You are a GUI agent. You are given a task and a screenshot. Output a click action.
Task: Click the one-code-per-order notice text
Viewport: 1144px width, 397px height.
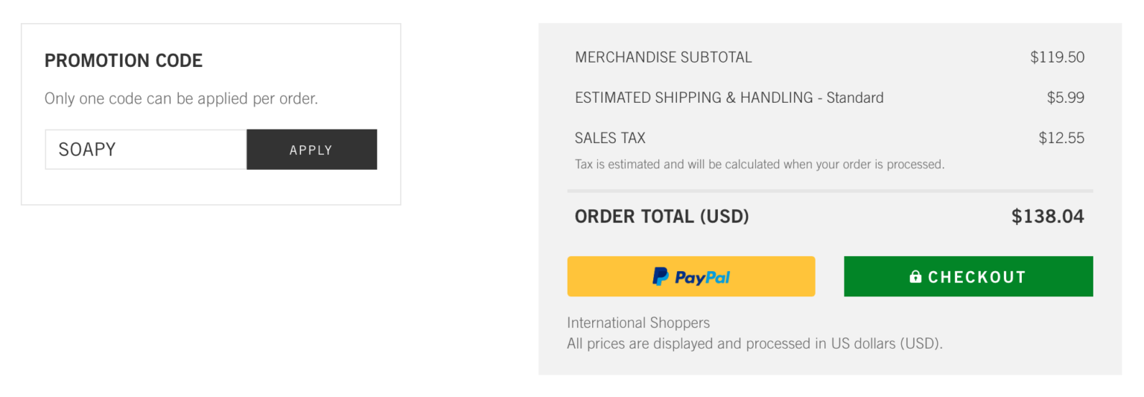click(x=181, y=98)
